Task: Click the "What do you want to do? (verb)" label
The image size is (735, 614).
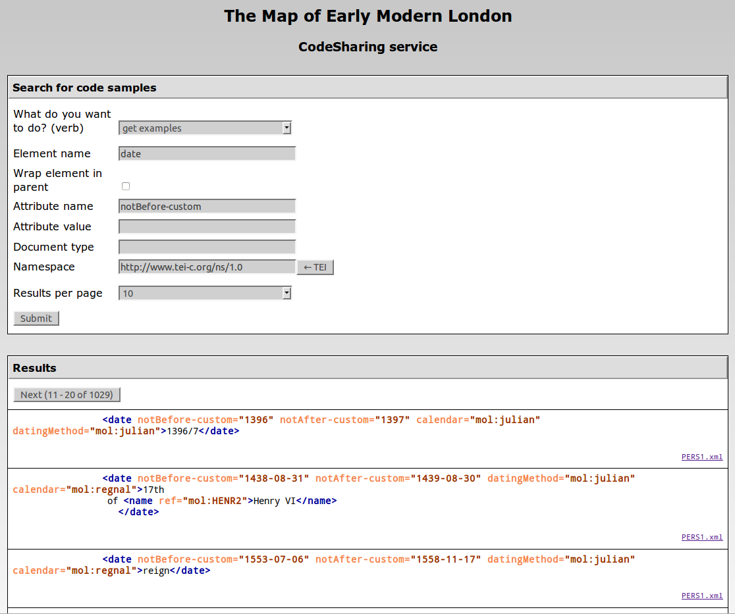Action: [62, 121]
